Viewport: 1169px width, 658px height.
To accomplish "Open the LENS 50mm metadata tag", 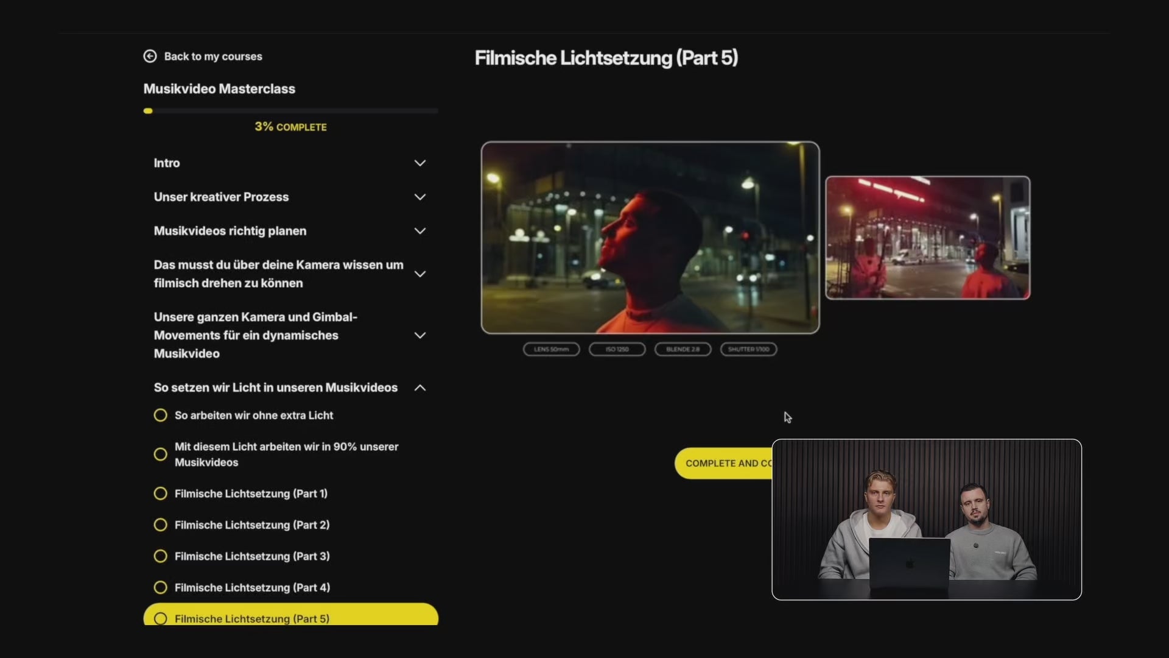I will (x=550, y=349).
